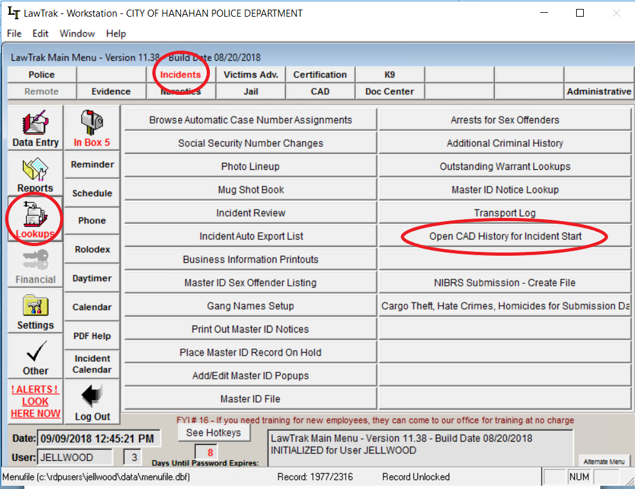Image resolution: width=635 pixels, height=489 pixels.
Task: Open Place Master ID Record On Hold
Action: tap(250, 352)
